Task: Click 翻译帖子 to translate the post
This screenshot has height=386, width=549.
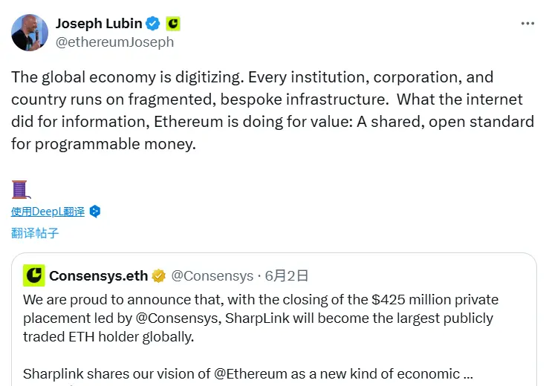Action: pos(35,233)
